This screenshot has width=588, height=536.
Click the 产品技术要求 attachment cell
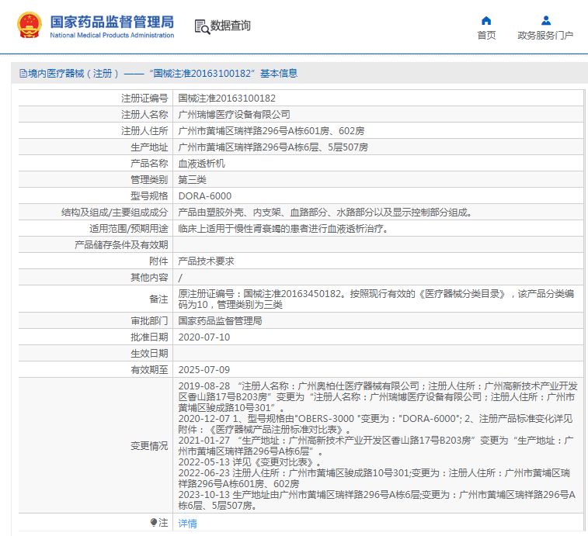(x=206, y=261)
